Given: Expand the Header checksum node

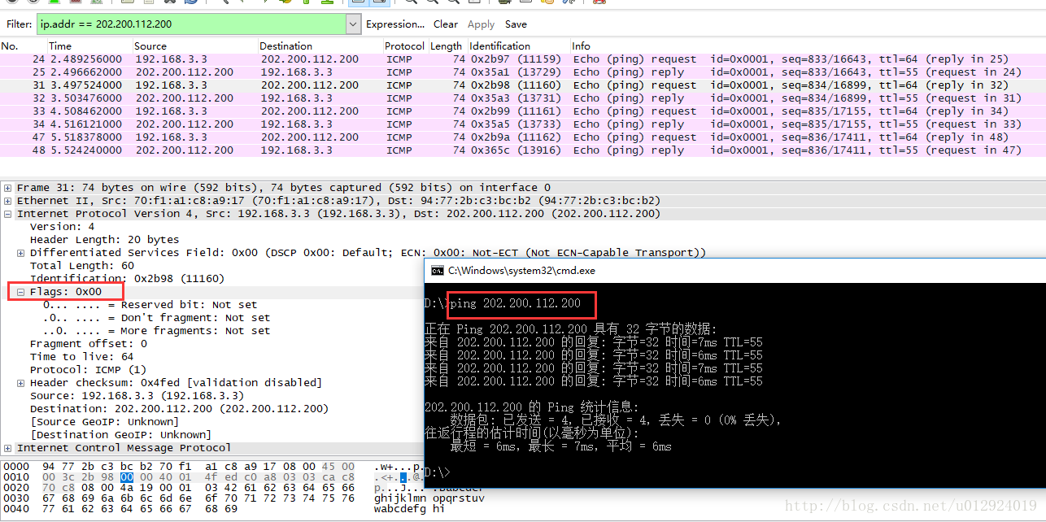Looking at the screenshot, I should point(21,383).
